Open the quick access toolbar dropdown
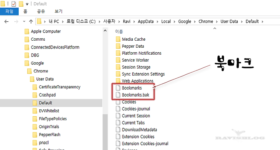This screenshot has width=280, height=150. coord(27,4)
